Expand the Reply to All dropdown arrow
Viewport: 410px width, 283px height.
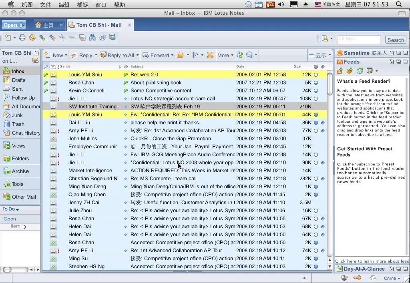(x=138, y=55)
